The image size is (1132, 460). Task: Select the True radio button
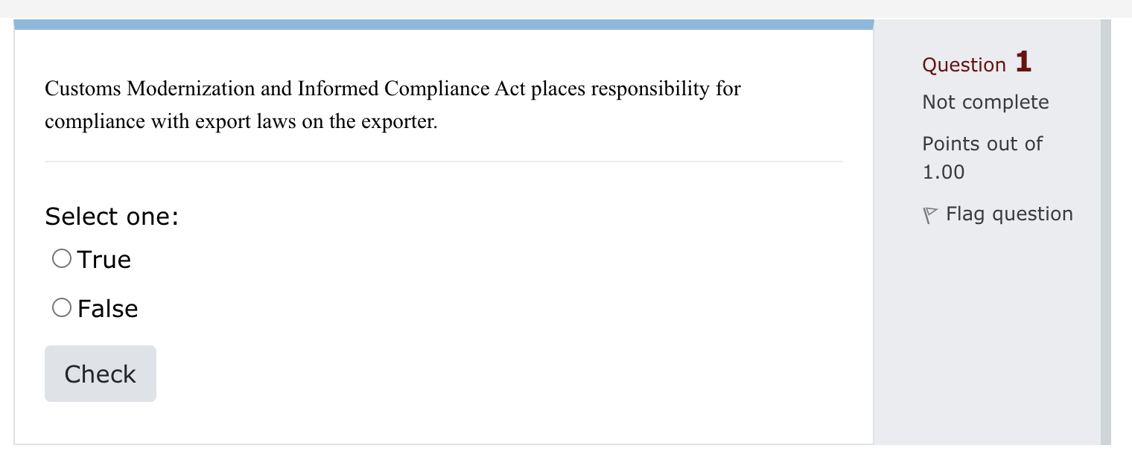62,258
